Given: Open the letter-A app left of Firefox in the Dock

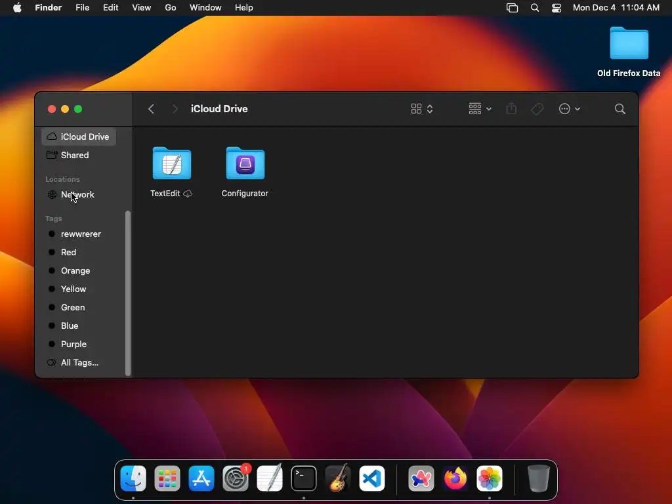Looking at the screenshot, I should click(x=421, y=478).
